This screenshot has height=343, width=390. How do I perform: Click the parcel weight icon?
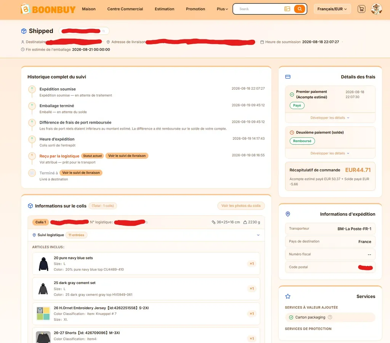pyautogui.click(x=245, y=222)
